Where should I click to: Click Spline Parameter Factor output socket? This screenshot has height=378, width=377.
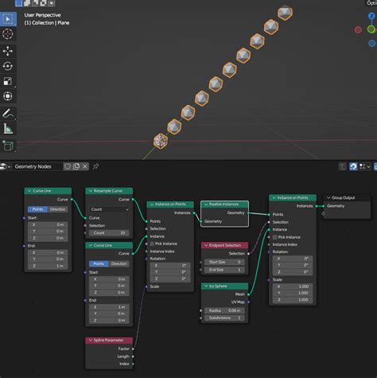point(133,349)
